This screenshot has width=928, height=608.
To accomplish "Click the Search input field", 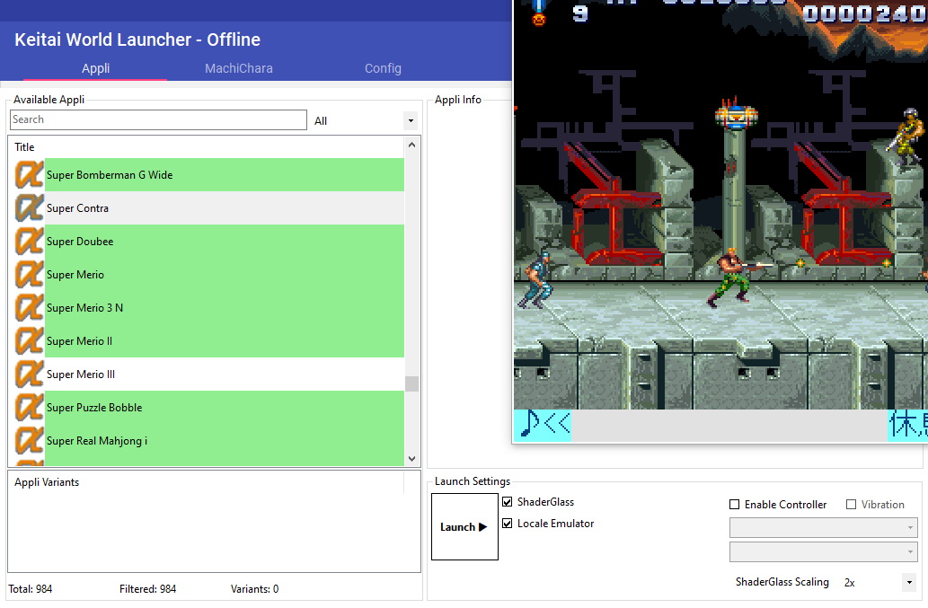I will [x=159, y=120].
